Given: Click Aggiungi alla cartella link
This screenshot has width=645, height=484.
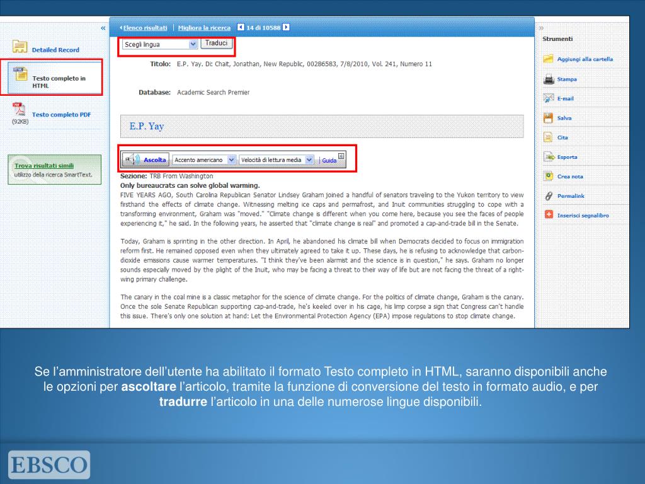Looking at the screenshot, I should (585, 59).
